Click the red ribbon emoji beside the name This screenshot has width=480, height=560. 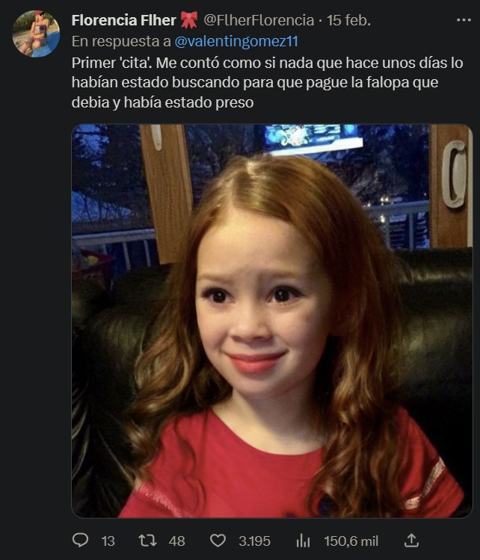click(x=188, y=20)
